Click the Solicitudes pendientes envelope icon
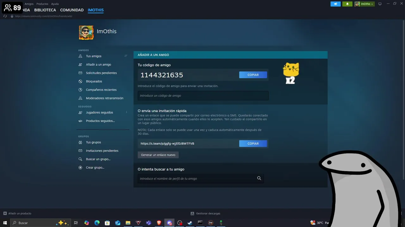The image size is (405, 227). pyautogui.click(x=80, y=73)
